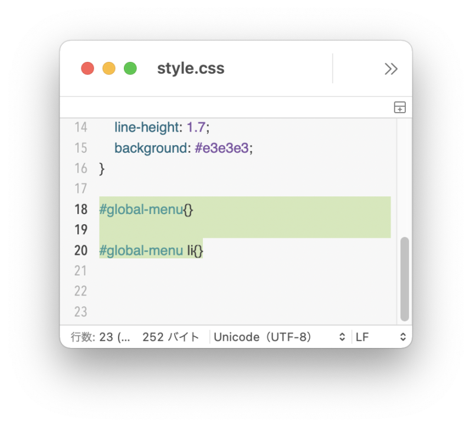472x427 pixels.
Task: Click the toolbar overflow double-chevron icon
Action: tap(391, 69)
